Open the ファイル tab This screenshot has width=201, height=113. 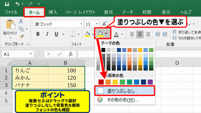point(11,12)
